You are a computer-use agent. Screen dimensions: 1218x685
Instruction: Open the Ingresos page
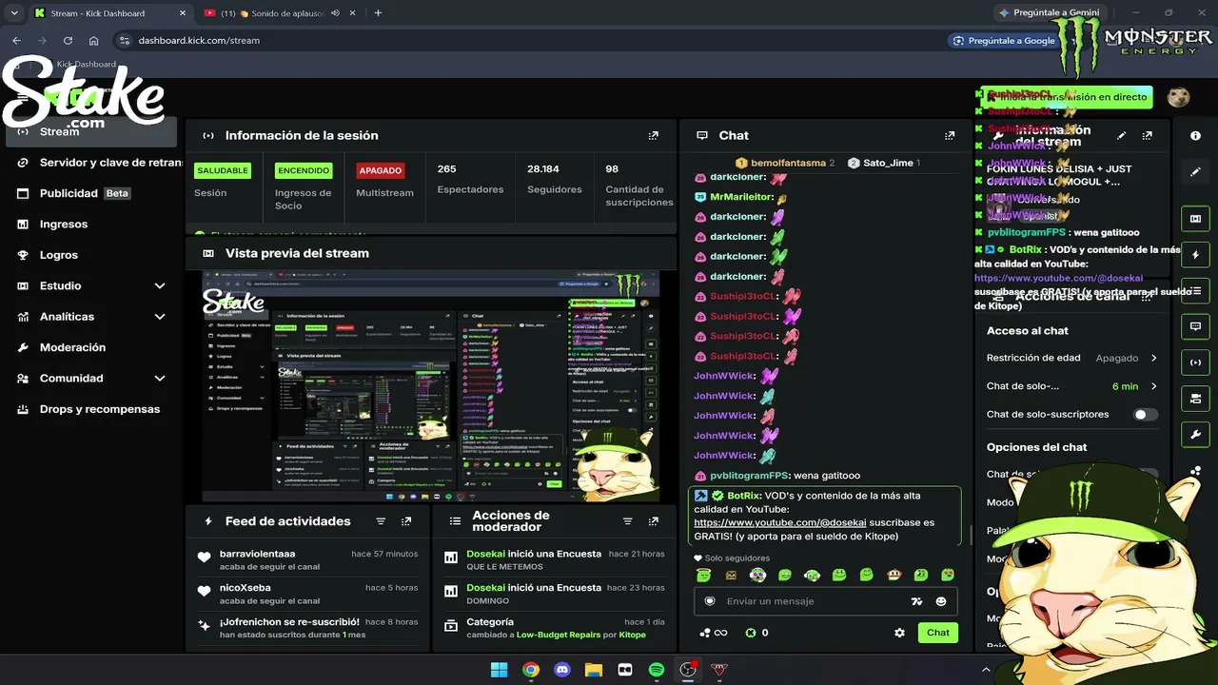pos(63,225)
